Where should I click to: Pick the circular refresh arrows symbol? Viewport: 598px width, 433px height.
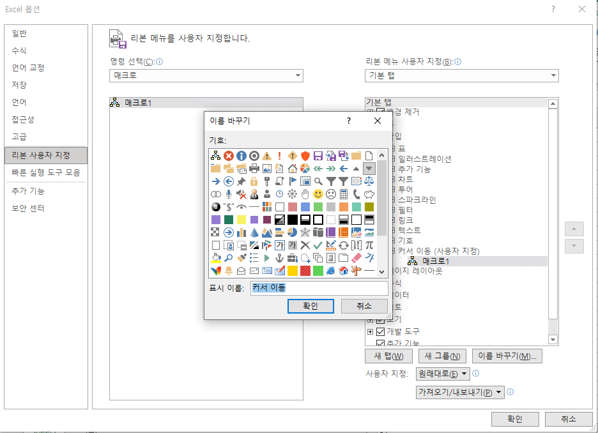coord(344,245)
